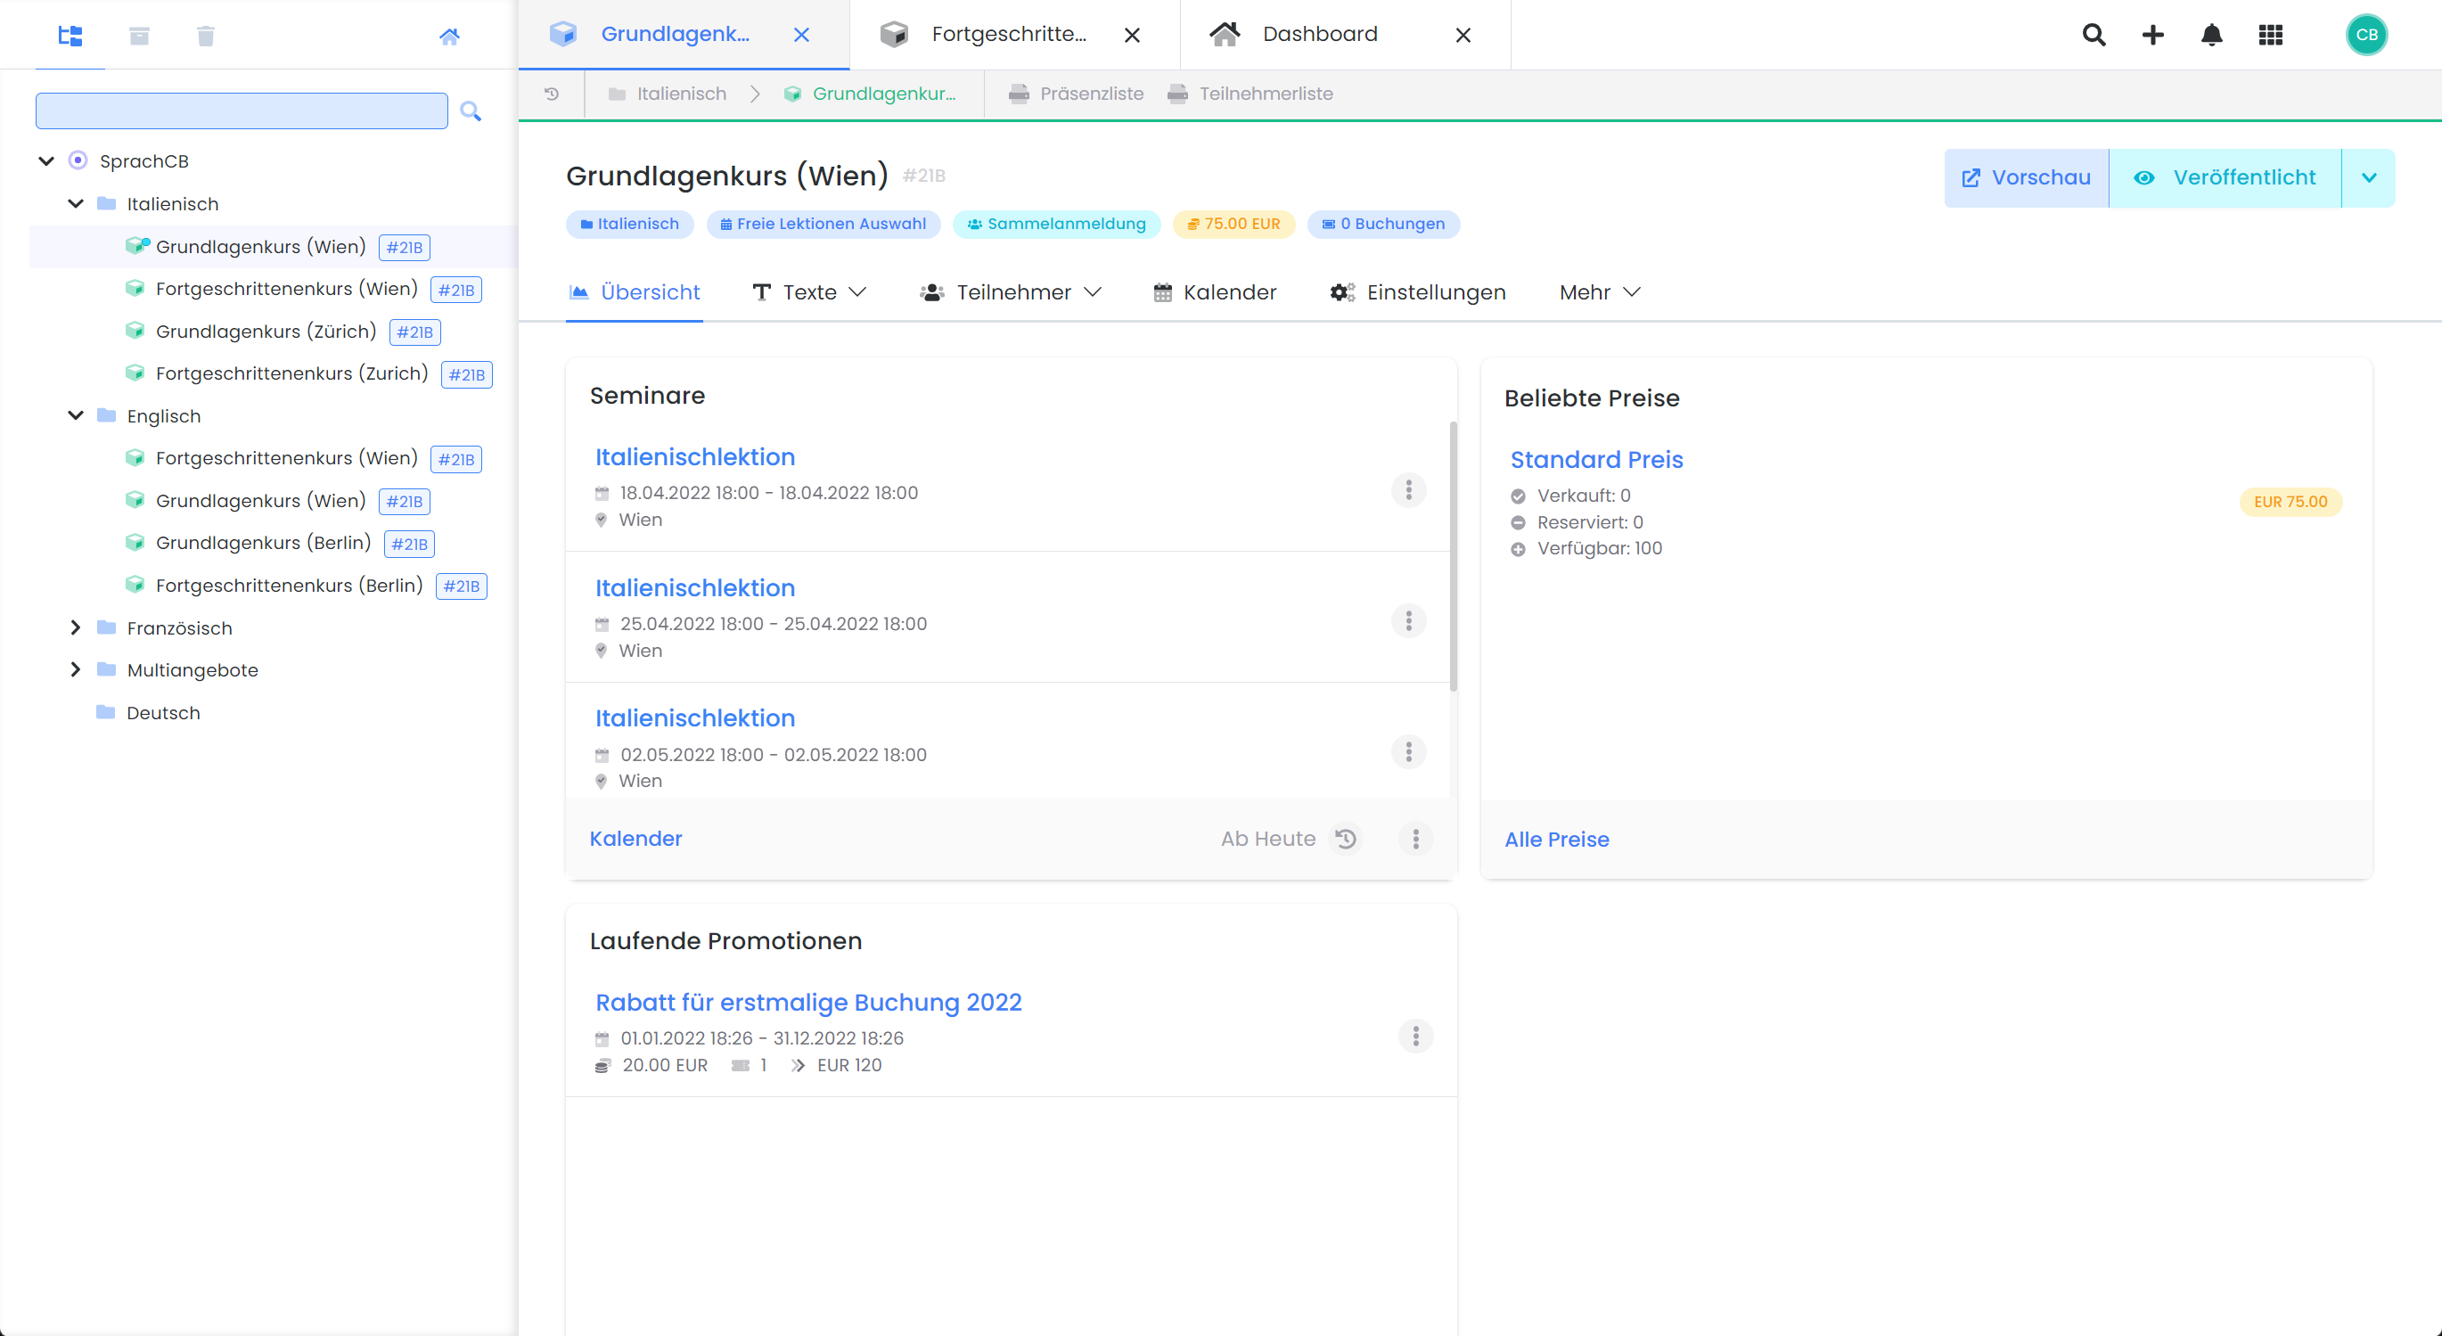
Task: Toggle the Veröffentlicht visibility status
Action: (2224, 177)
